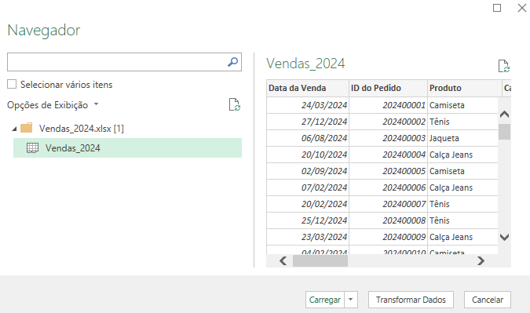The height and width of the screenshot is (313, 530).
Task: Click Camiseta in row 202400001
Action: (x=462, y=105)
